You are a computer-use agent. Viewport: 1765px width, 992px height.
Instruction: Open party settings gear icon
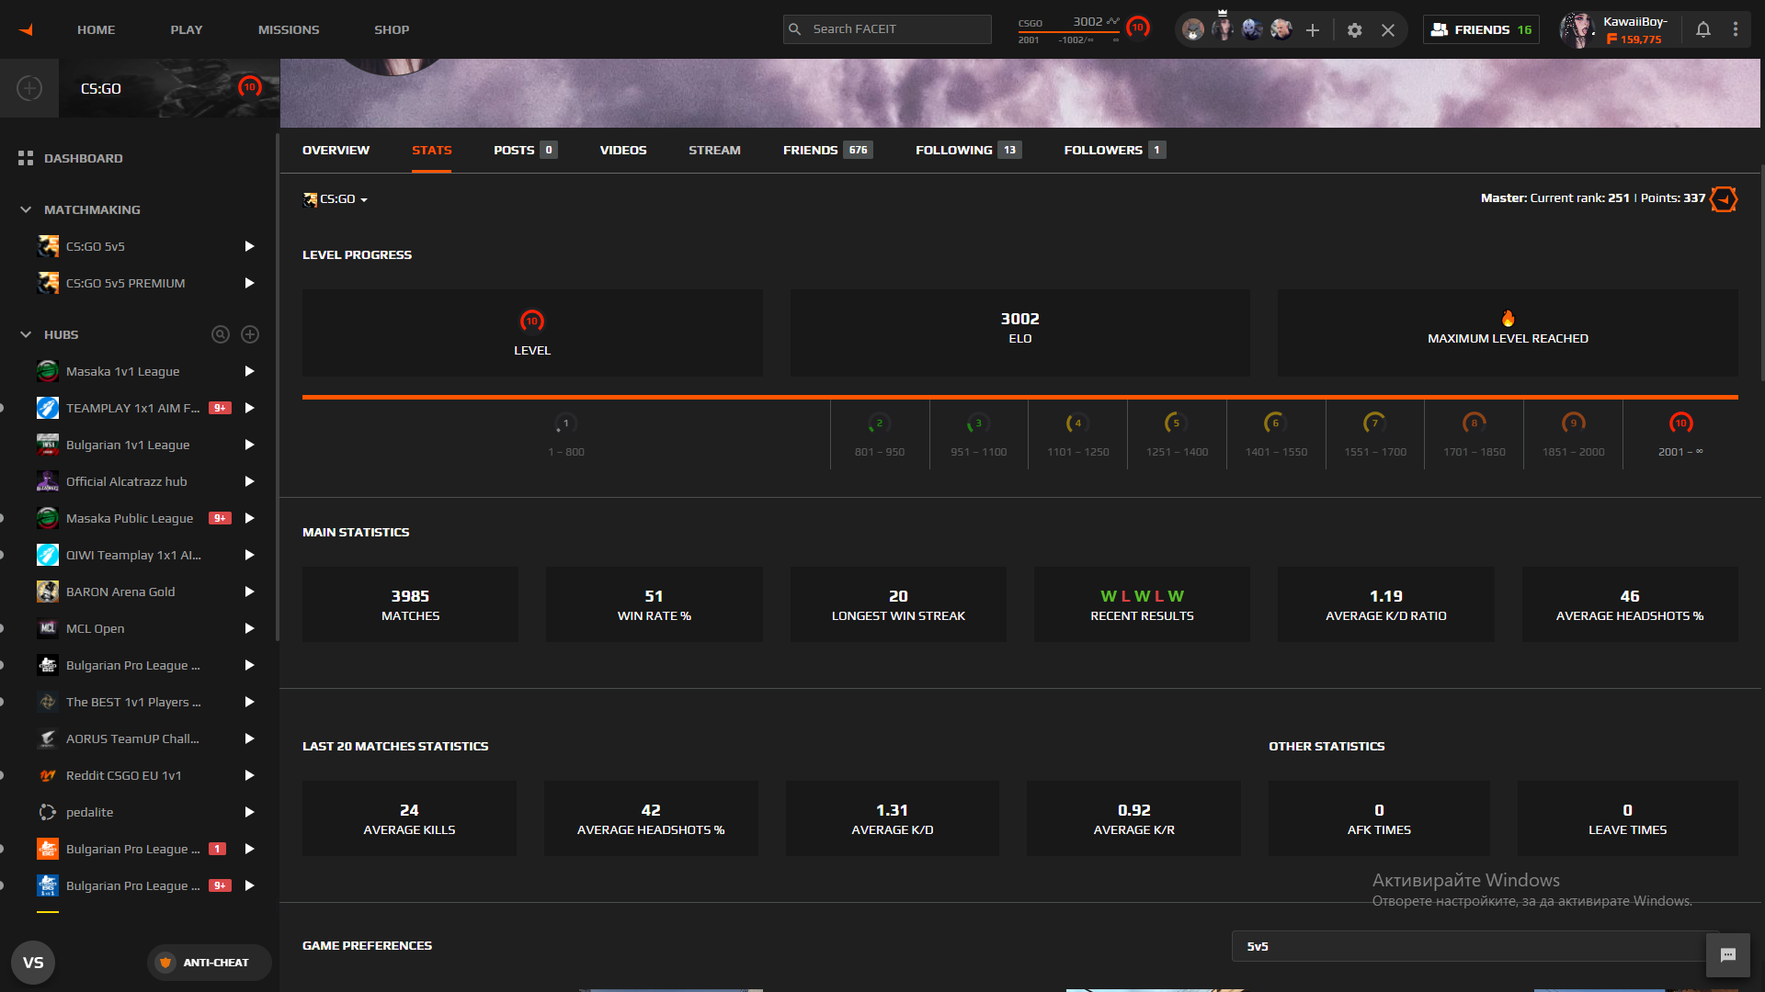(1354, 30)
